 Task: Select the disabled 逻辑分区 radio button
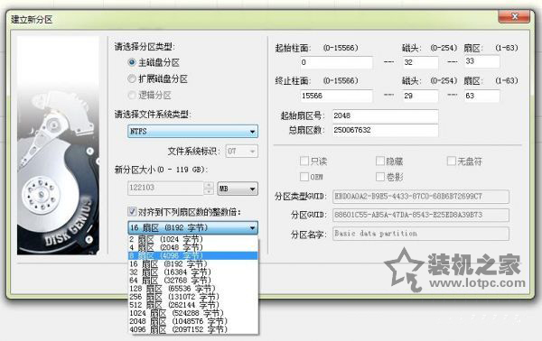[x=132, y=95]
